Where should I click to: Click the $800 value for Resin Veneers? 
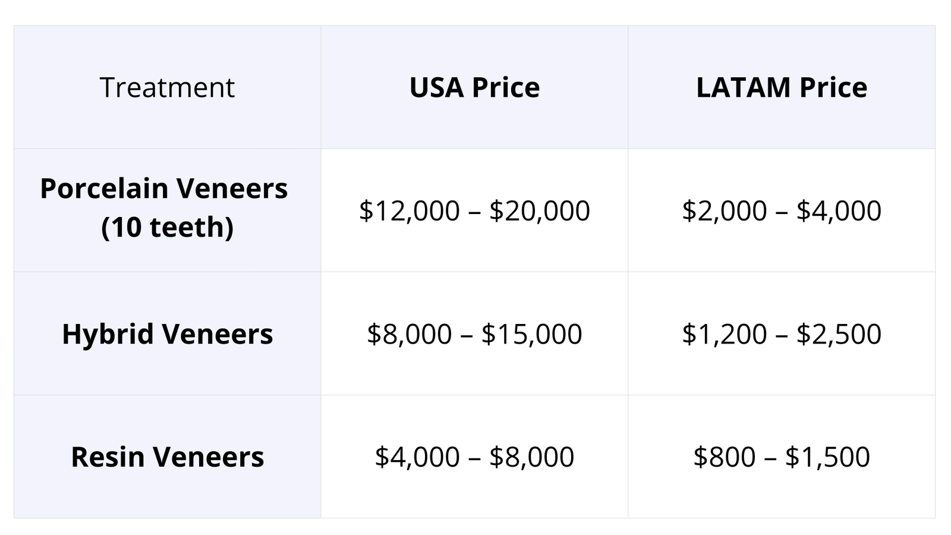click(x=724, y=457)
